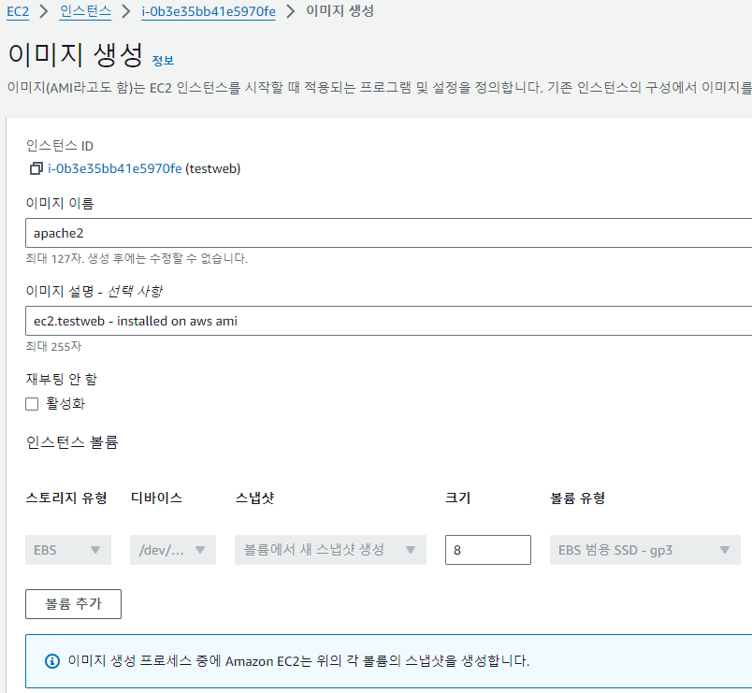The height and width of the screenshot is (693, 752).
Task: Open the 정보 info link beside the title
Action: pos(163,61)
